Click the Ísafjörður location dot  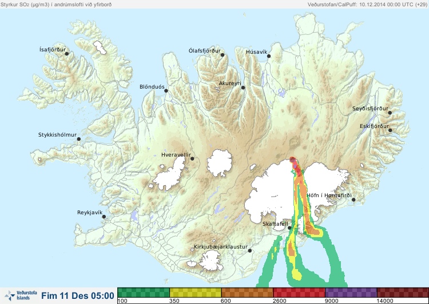(66, 54)
